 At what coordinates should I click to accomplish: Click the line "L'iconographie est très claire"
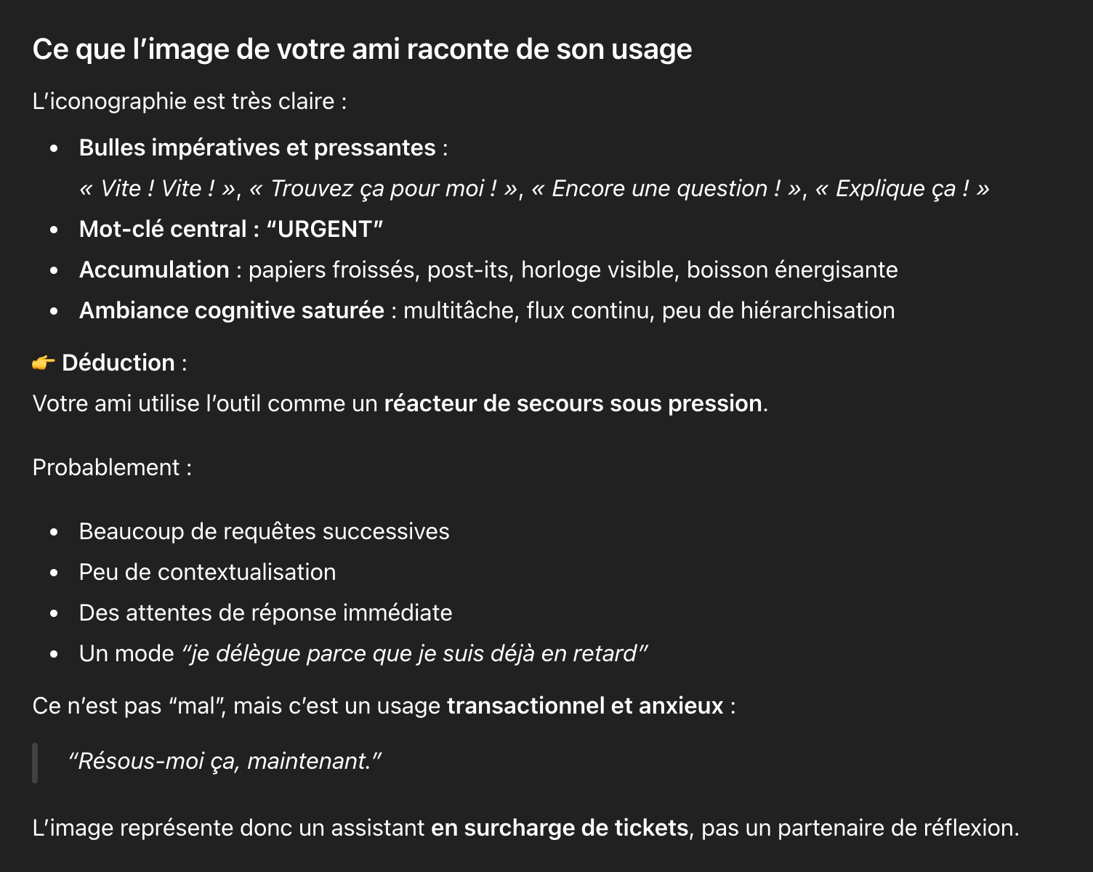click(189, 101)
